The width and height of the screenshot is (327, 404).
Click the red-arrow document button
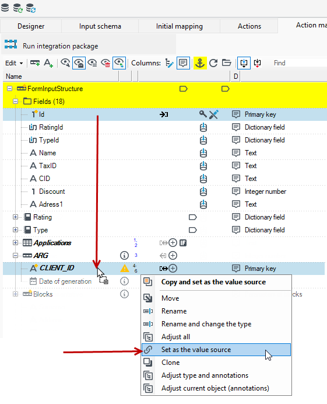[x=257, y=63]
